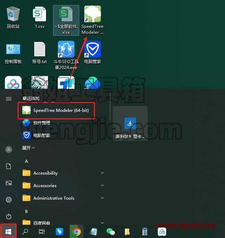
Task: Click the Windows Start button
Action: point(8,231)
